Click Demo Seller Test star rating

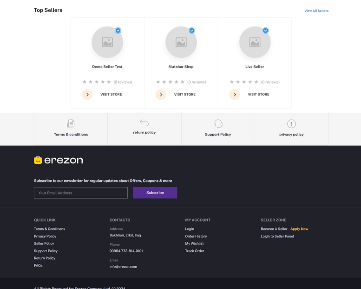pyautogui.click(x=97, y=82)
